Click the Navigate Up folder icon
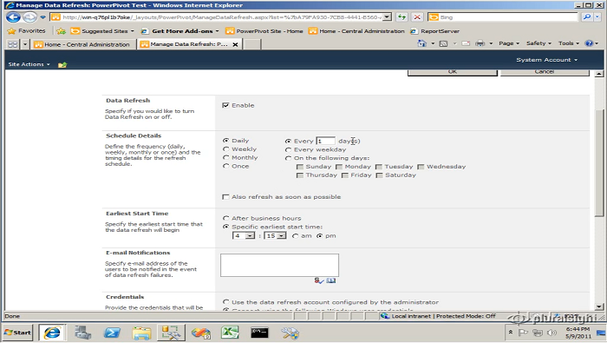 (62, 65)
